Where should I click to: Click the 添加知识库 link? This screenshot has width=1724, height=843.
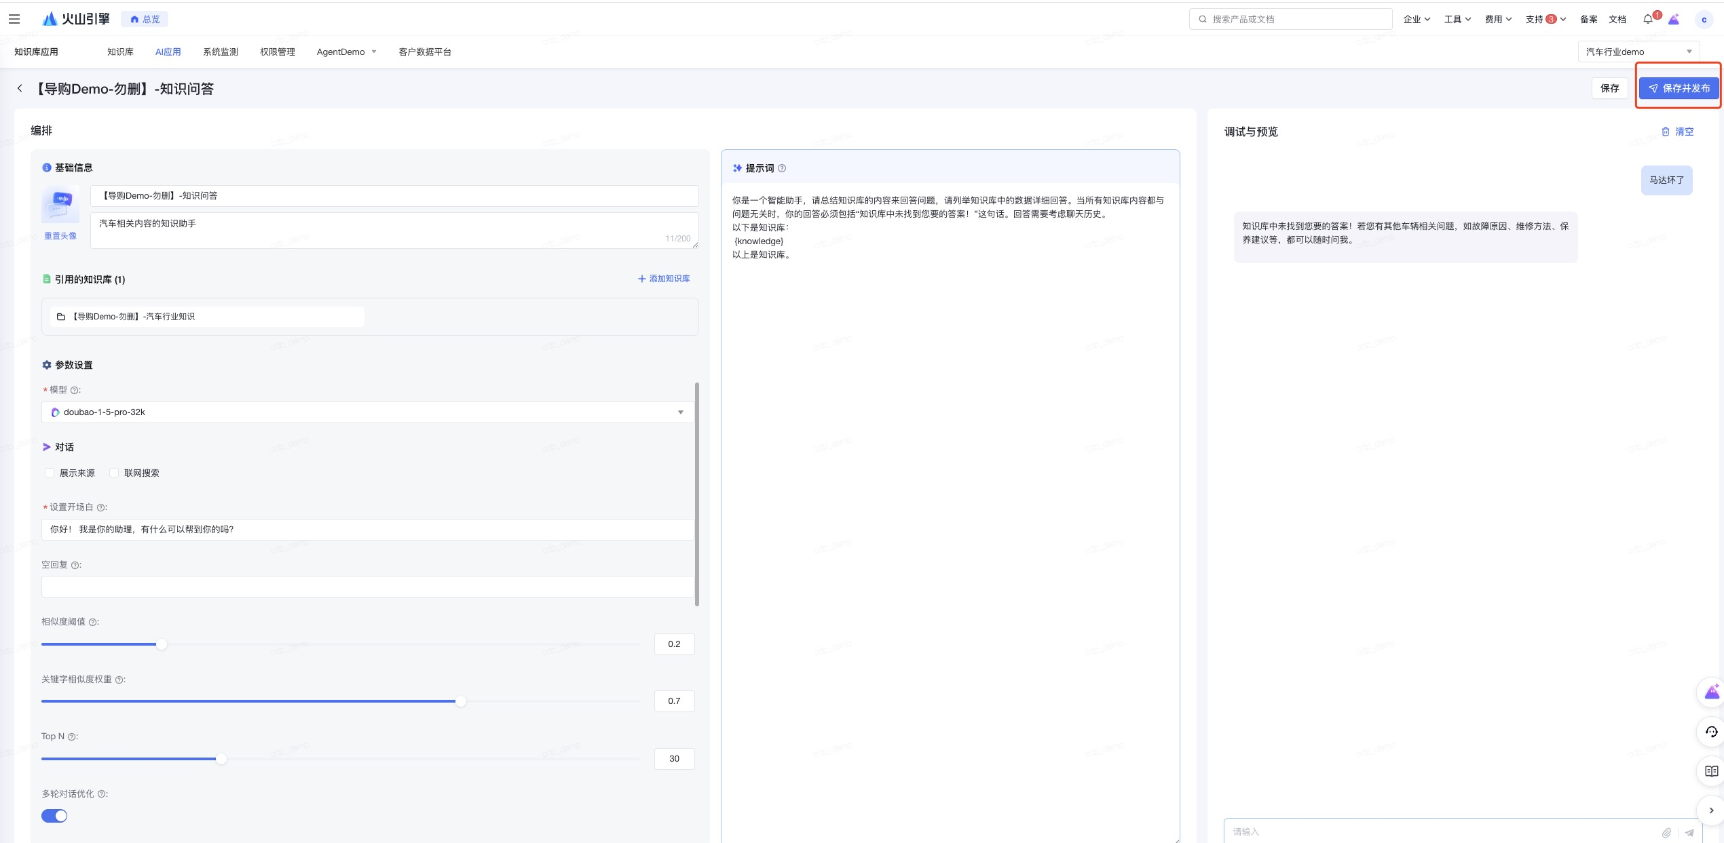coord(663,279)
